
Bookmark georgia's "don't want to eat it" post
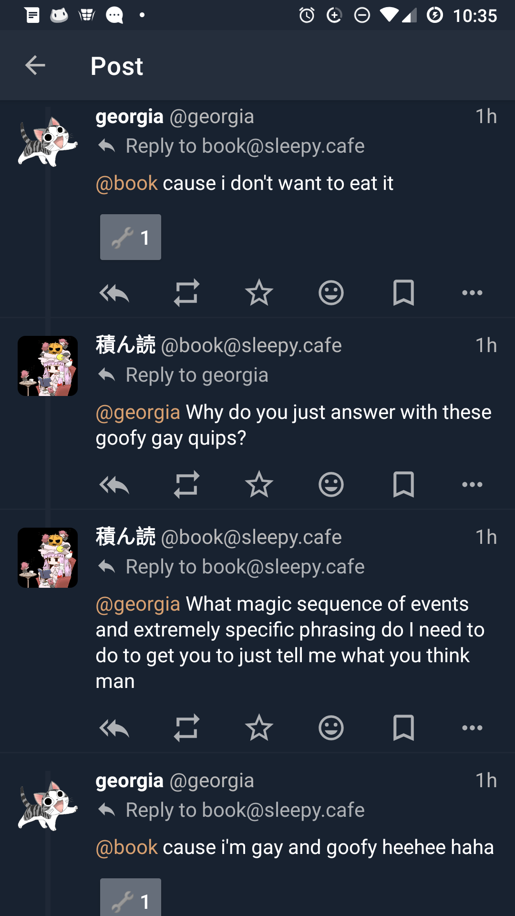coord(403,293)
